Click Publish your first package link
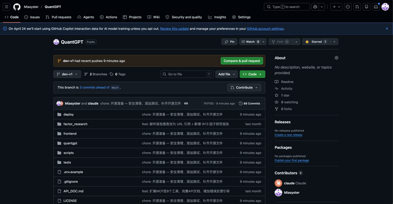The image size is (393, 204). click(291, 160)
